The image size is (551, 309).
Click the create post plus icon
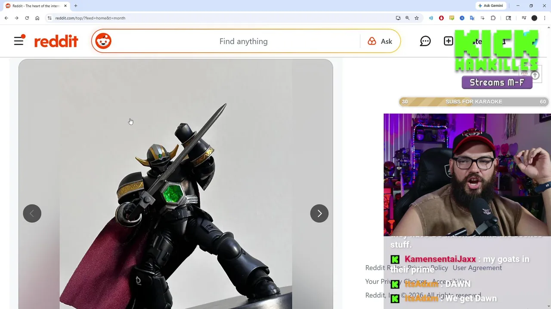click(x=449, y=41)
